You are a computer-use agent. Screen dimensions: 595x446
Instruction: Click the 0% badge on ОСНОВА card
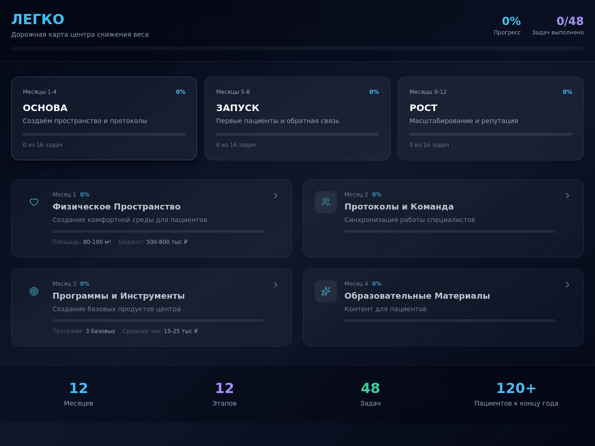pyautogui.click(x=181, y=92)
